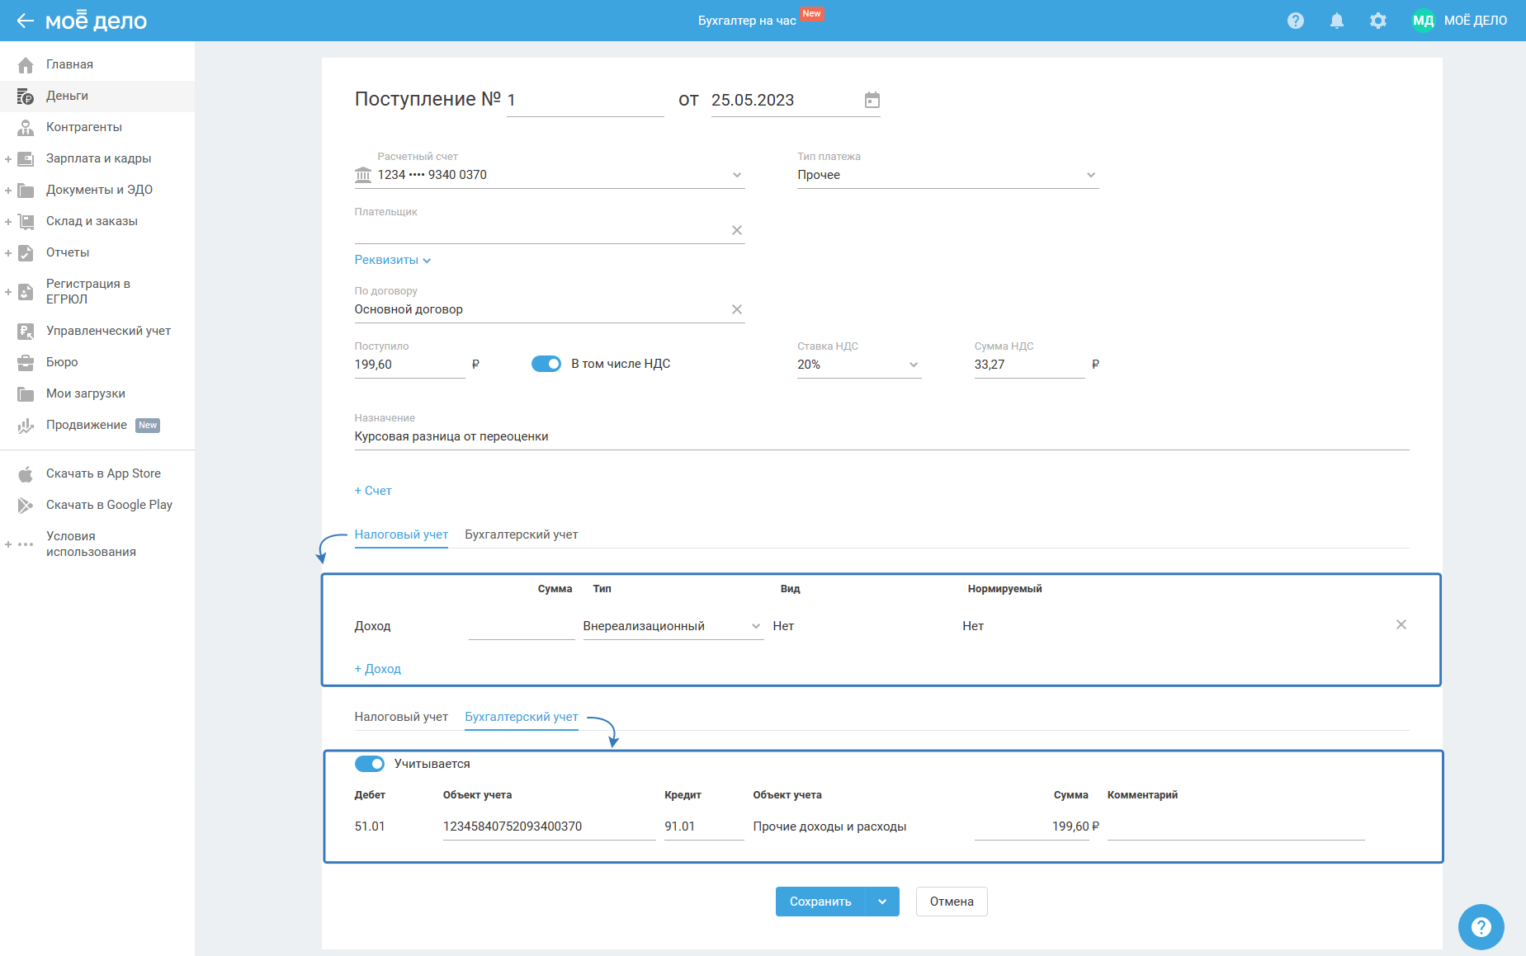Open Контрагенты in the sidebar

point(84,127)
